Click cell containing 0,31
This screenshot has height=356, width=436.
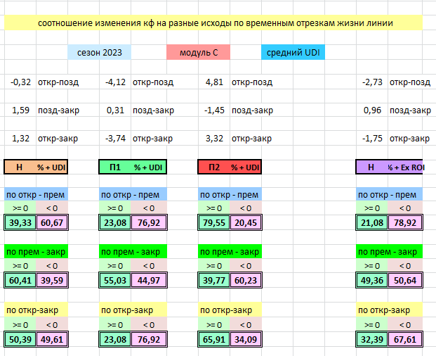pos(115,110)
